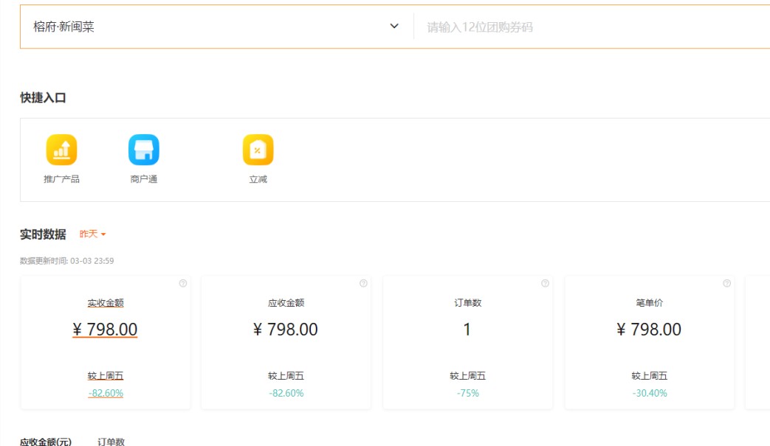Viewport: 770px width, 446px height.
Task: Show help tooltip icon on 订单数 card
Action: 545,283
